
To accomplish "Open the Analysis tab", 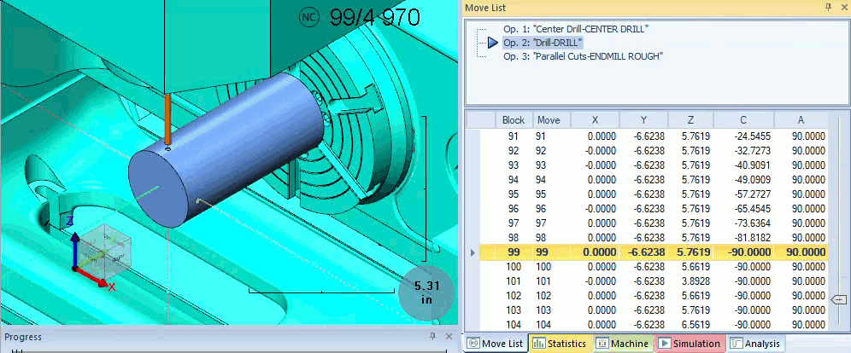I will (x=755, y=344).
